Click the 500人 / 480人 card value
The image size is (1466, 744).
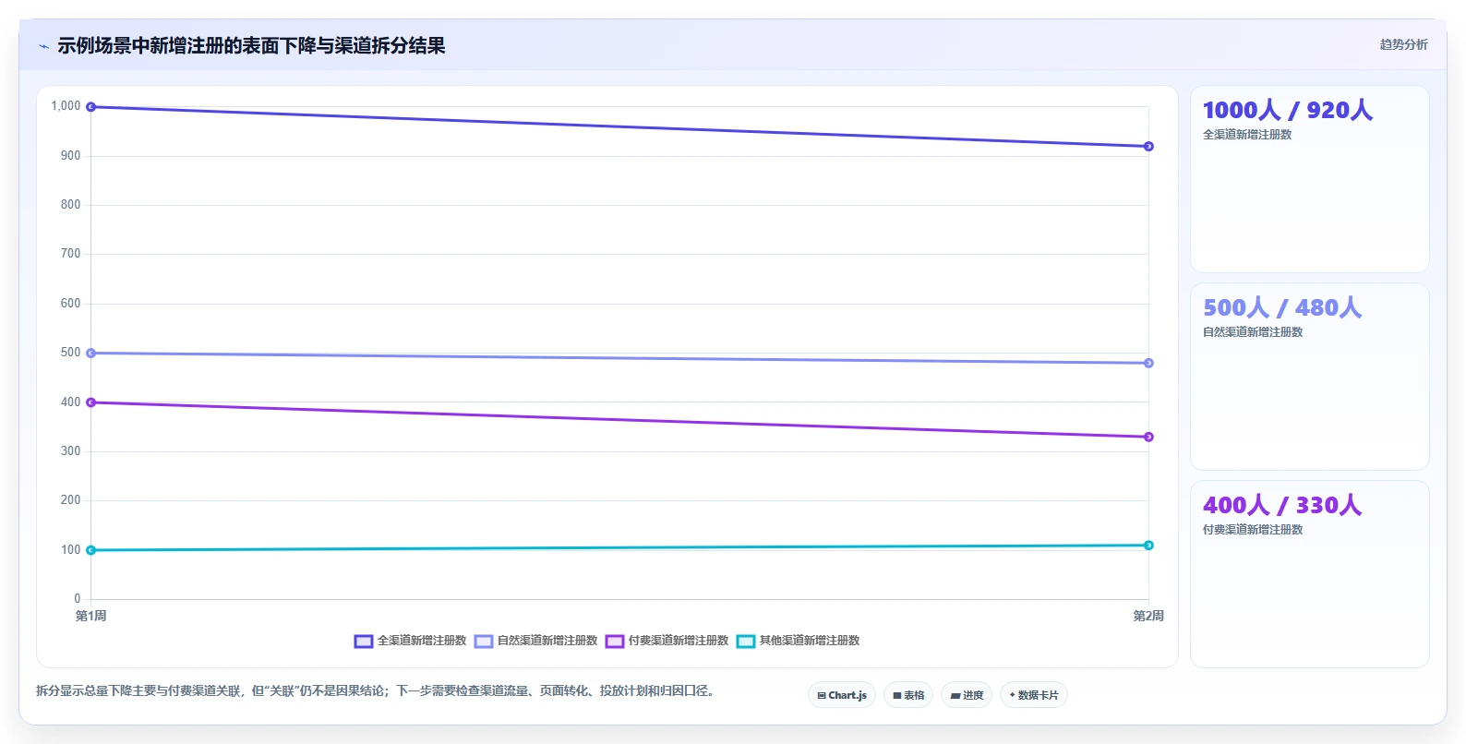click(x=1282, y=307)
